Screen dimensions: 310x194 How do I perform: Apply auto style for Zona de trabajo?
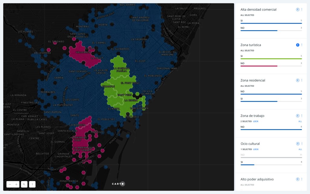click(298, 116)
